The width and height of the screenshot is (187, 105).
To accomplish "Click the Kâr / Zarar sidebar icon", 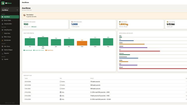I will [x=2, y=46].
